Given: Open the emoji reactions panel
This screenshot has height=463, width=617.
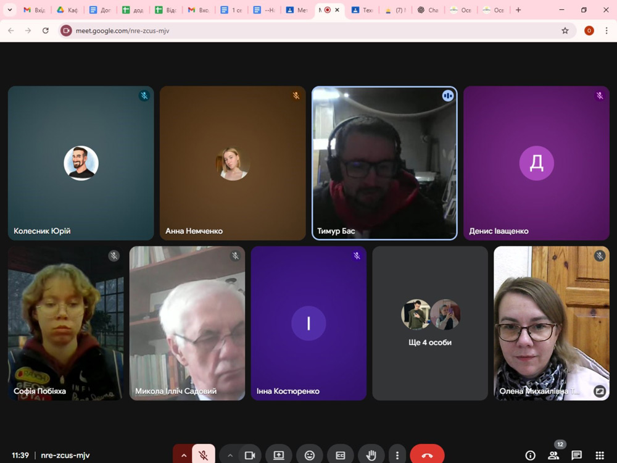Looking at the screenshot, I should click(x=310, y=455).
